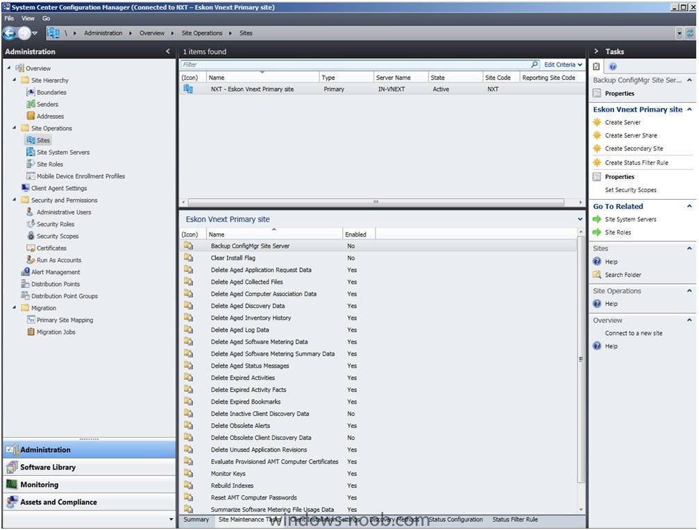699x530 pixels.
Task: Click the filter search magnifier icon
Action: tap(534, 65)
